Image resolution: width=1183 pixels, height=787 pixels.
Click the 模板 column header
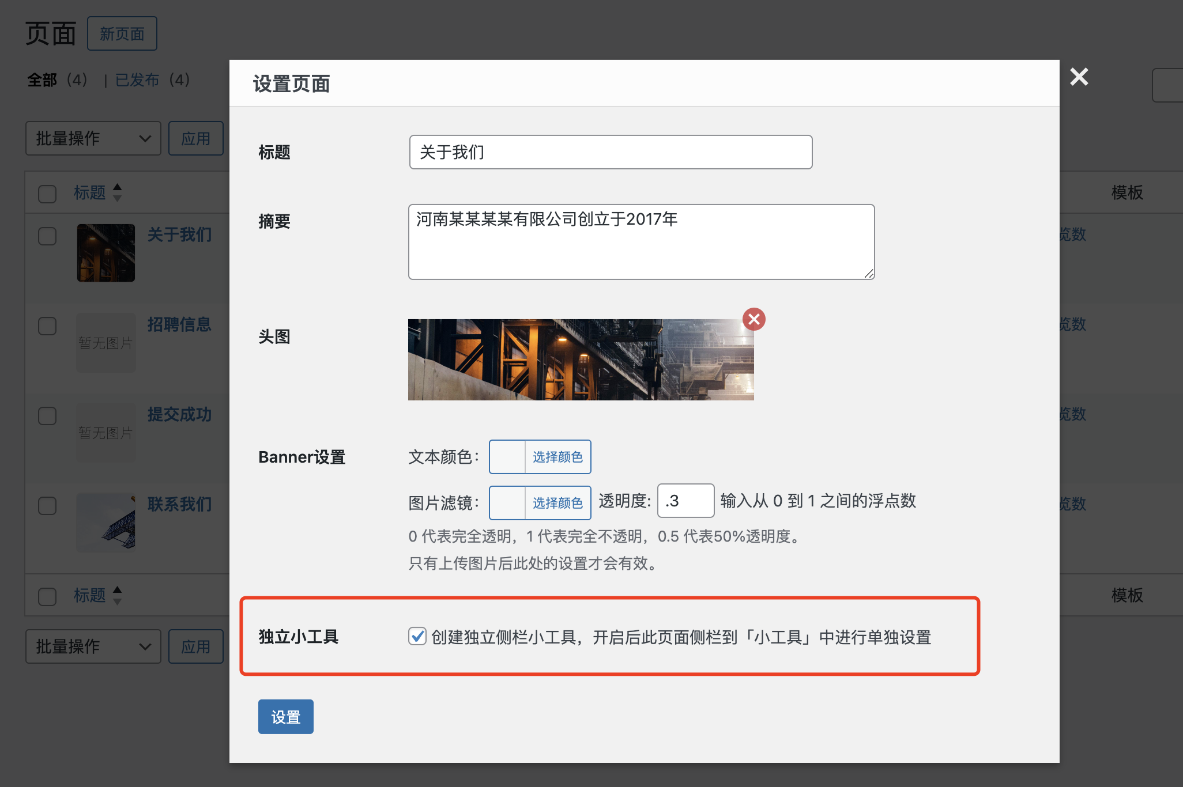1127,192
